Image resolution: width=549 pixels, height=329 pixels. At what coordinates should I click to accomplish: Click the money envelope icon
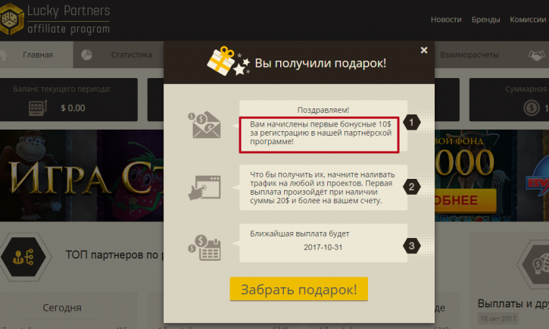(204, 125)
